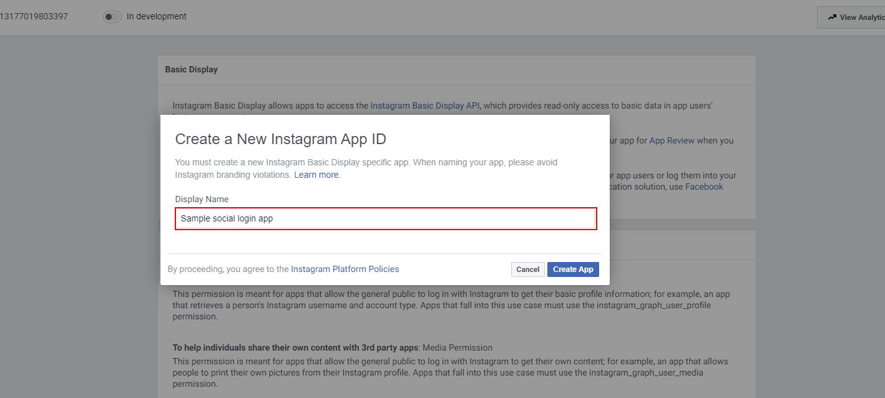Click the 'Display Name' label

[202, 200]
